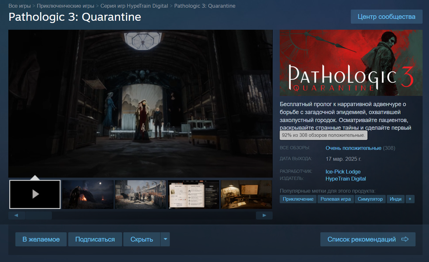Open the dropdown arrow beside 'Скрыть'
The image size is (429, 262).
coord(165,239)
